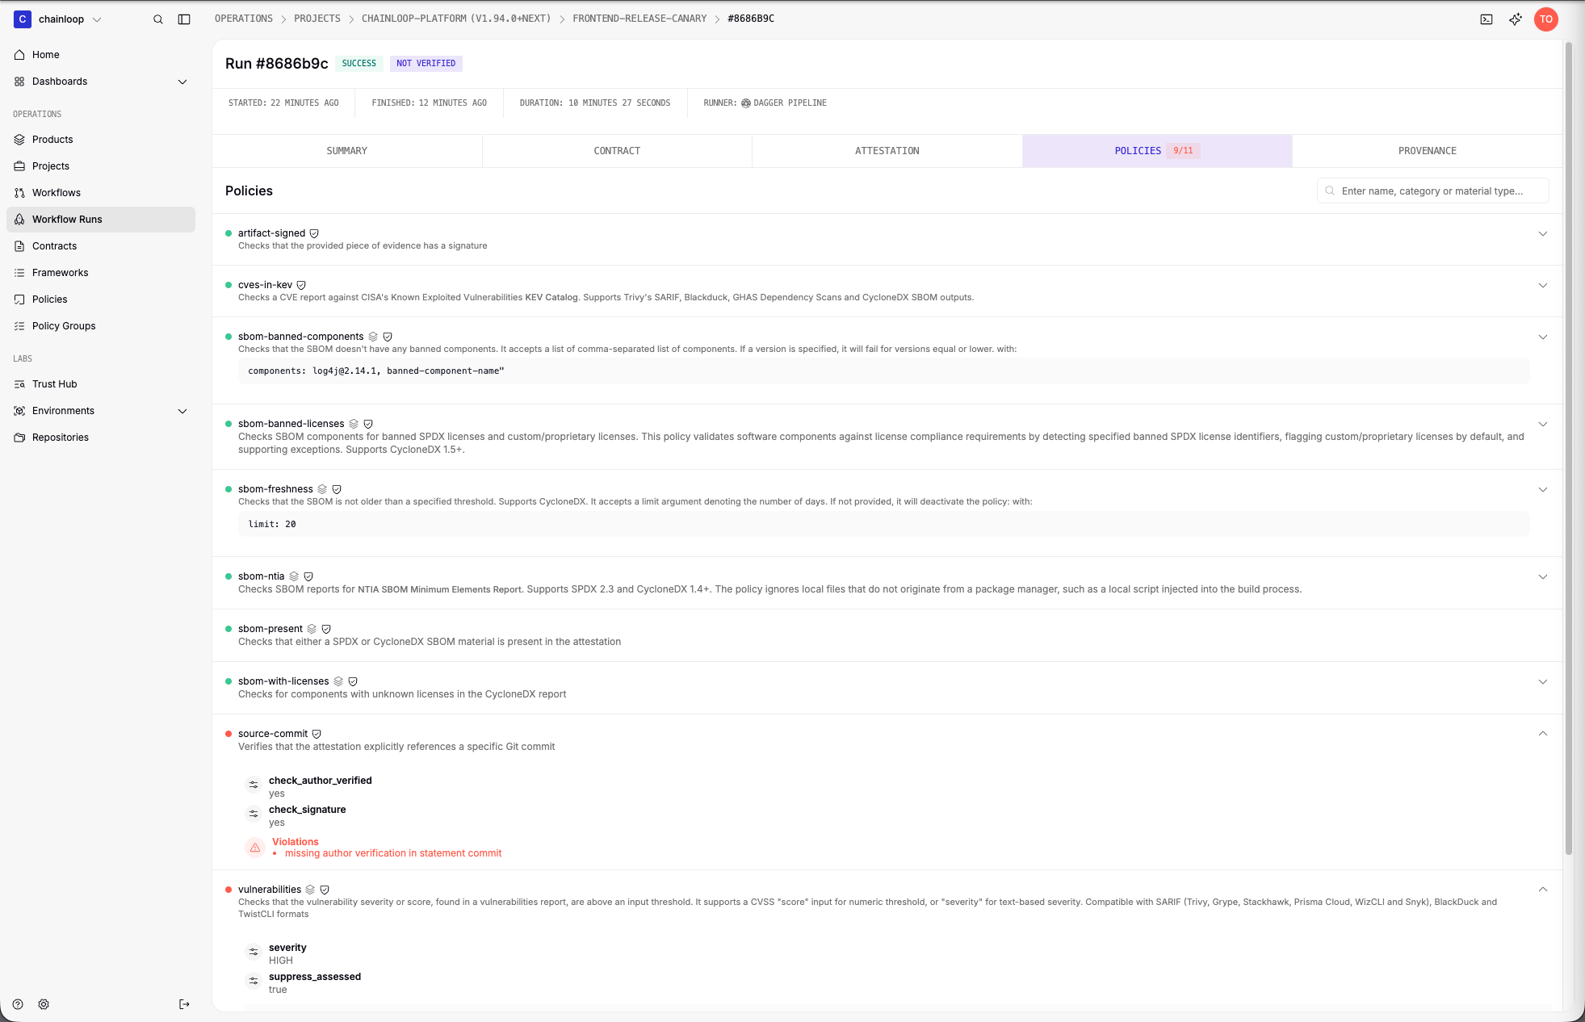Click the Home icon in sidebar
This screenshot has height=1022, width=1585.
(x=19, y=55)
